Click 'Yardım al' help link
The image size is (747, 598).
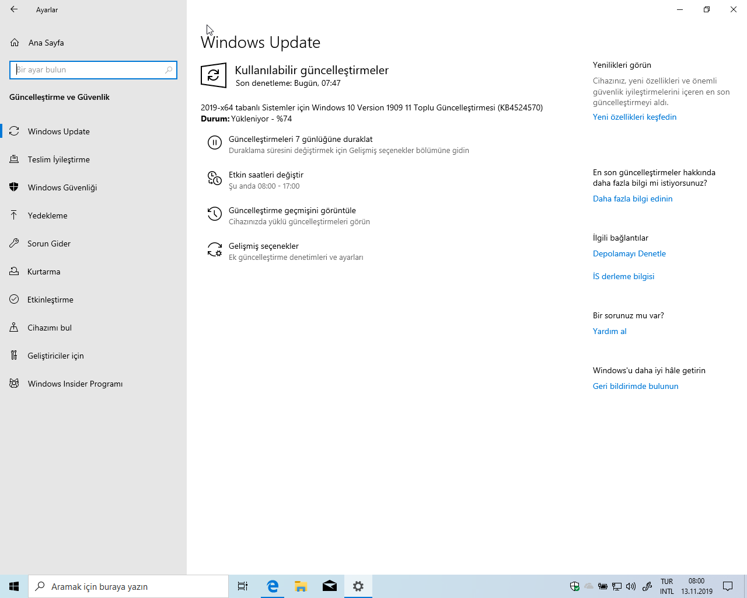(x=609, y=331)
